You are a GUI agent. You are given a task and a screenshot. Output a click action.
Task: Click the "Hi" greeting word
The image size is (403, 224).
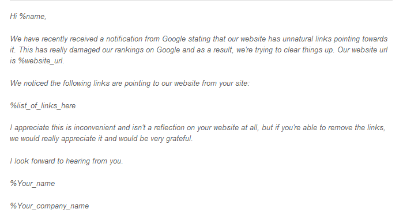(13, 17)
